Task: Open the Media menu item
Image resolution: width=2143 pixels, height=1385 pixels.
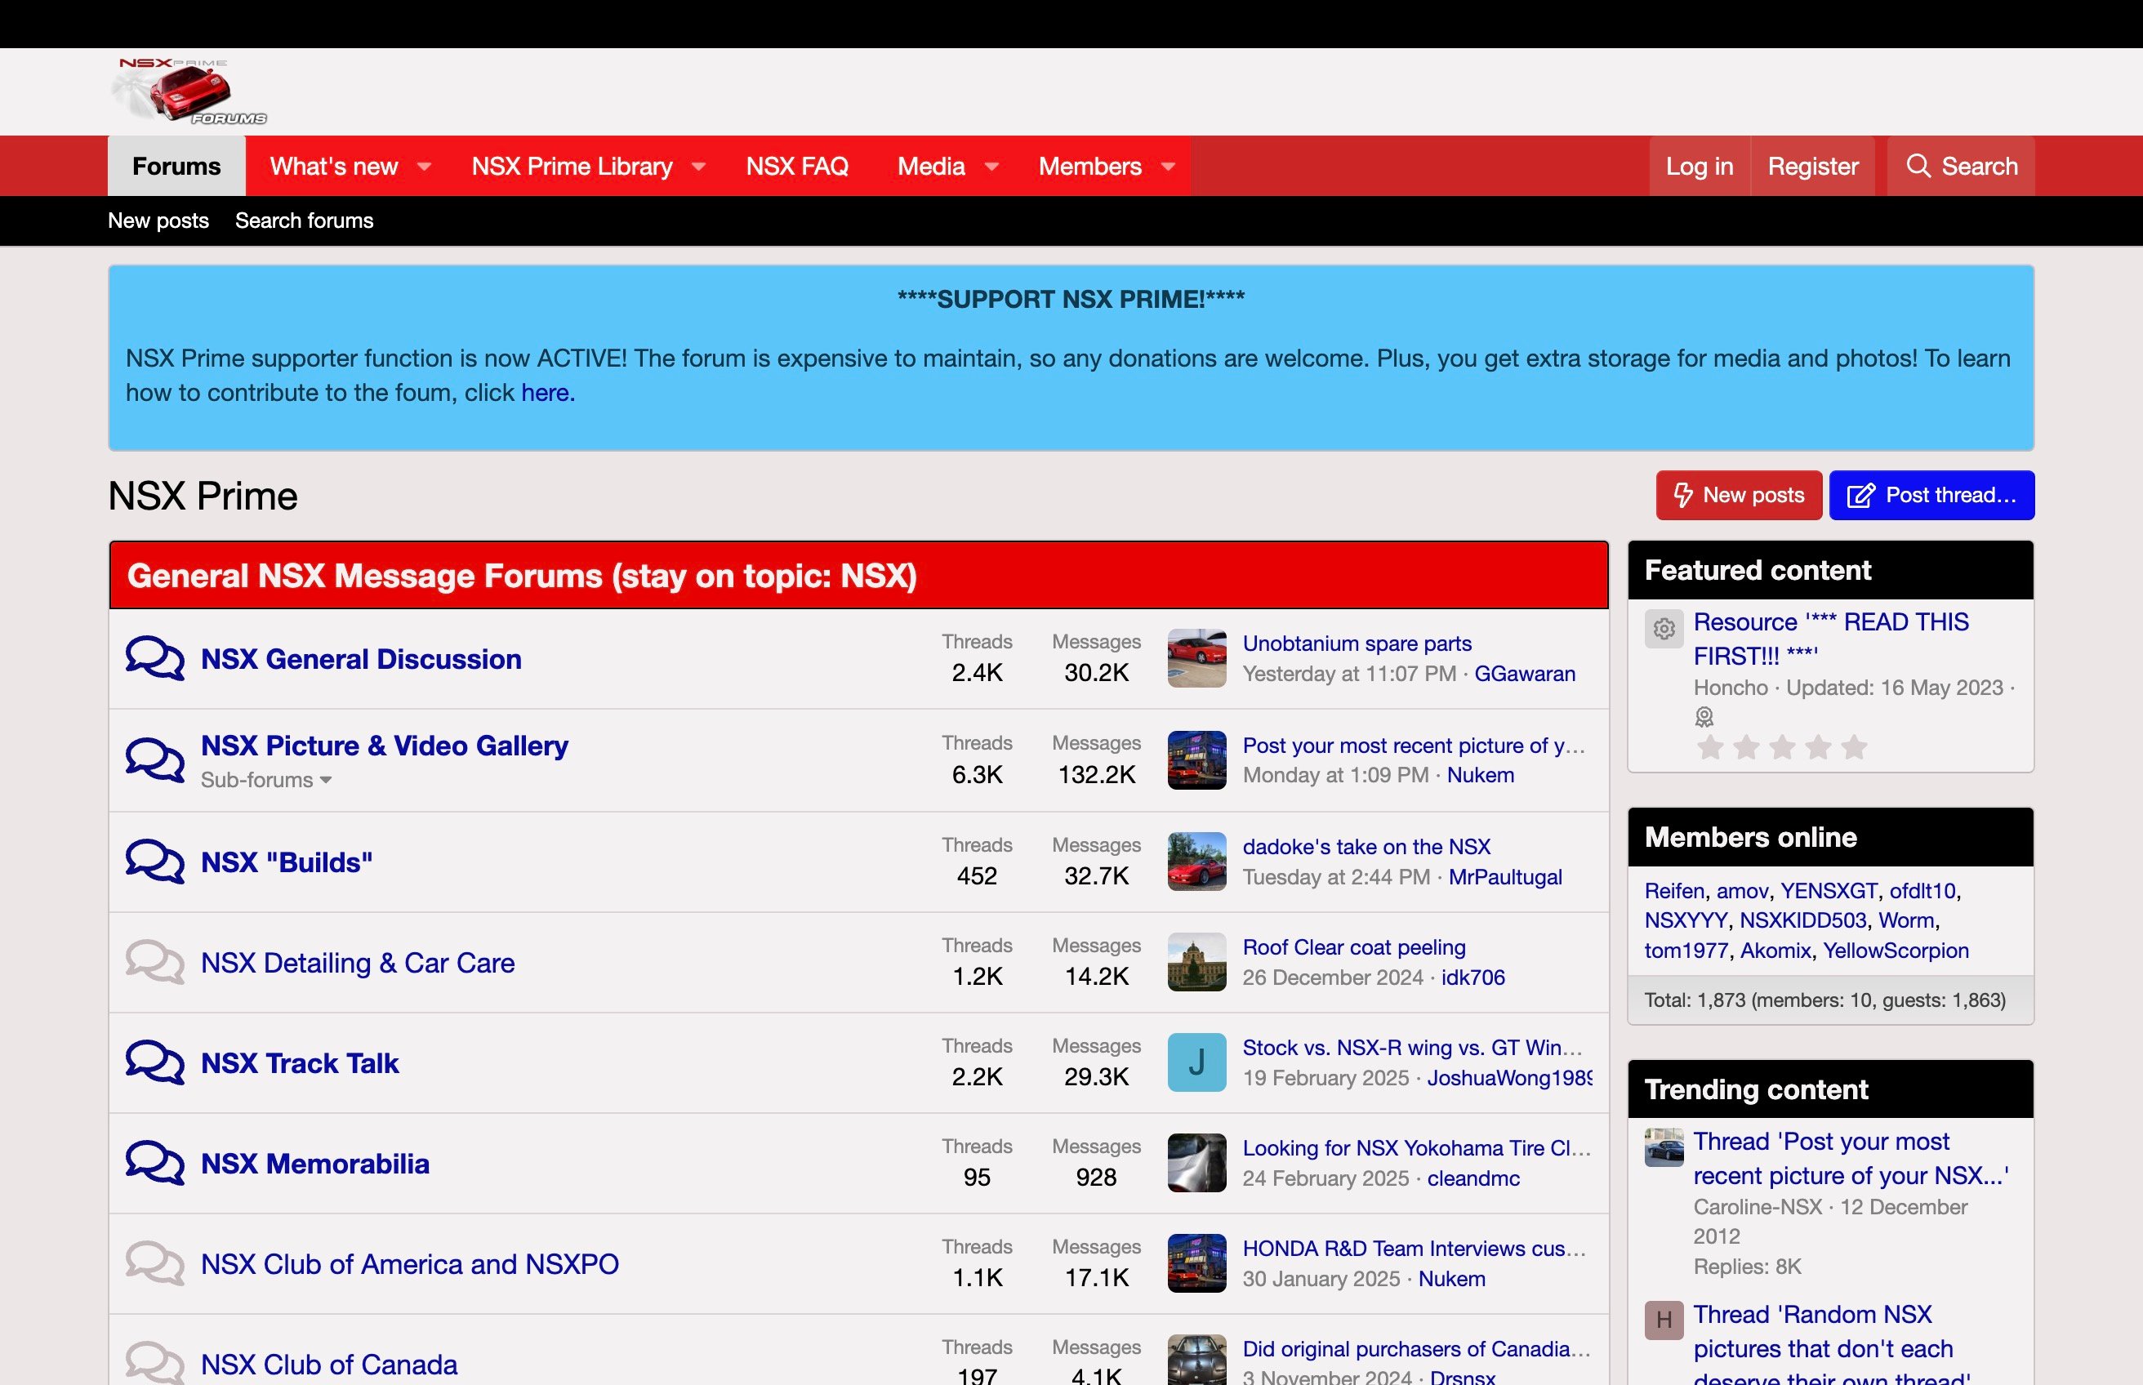Action: pyautogui.click(x=931, y=167)
